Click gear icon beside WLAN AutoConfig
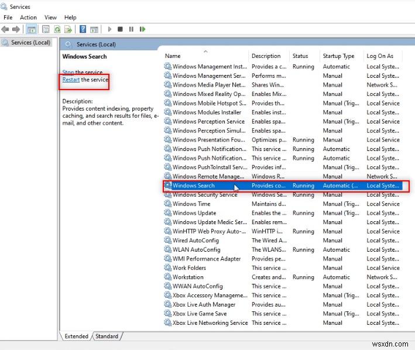The image size is (415, 350). point(168,249)
